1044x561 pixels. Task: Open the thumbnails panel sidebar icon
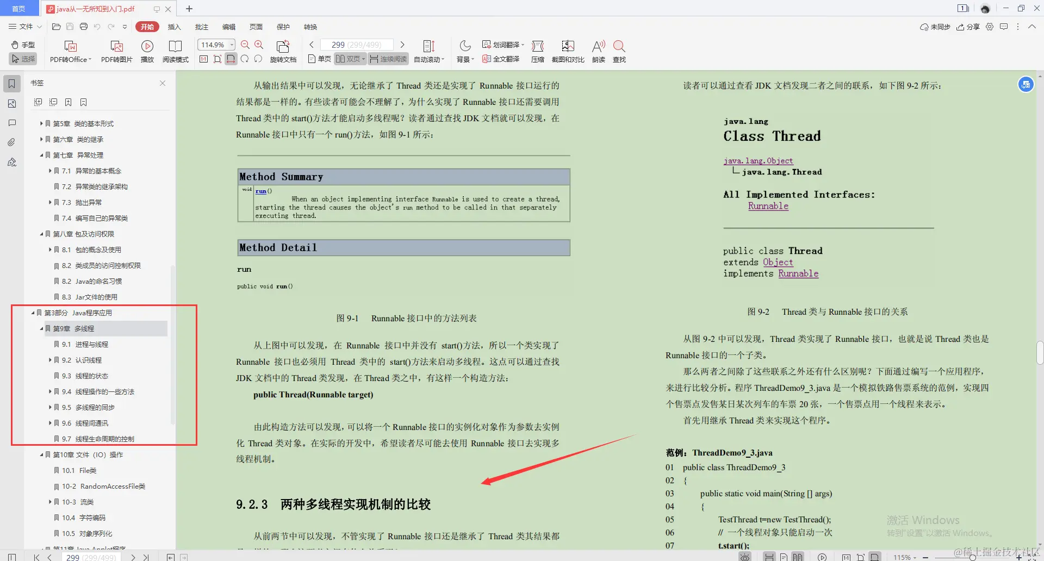(x=12, y=103)
